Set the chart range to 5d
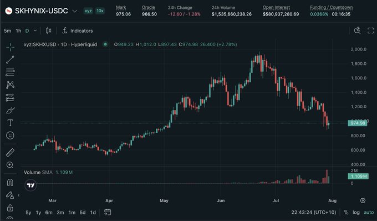The height and width of the screenshot is (221, 377). tap(83, 212)
